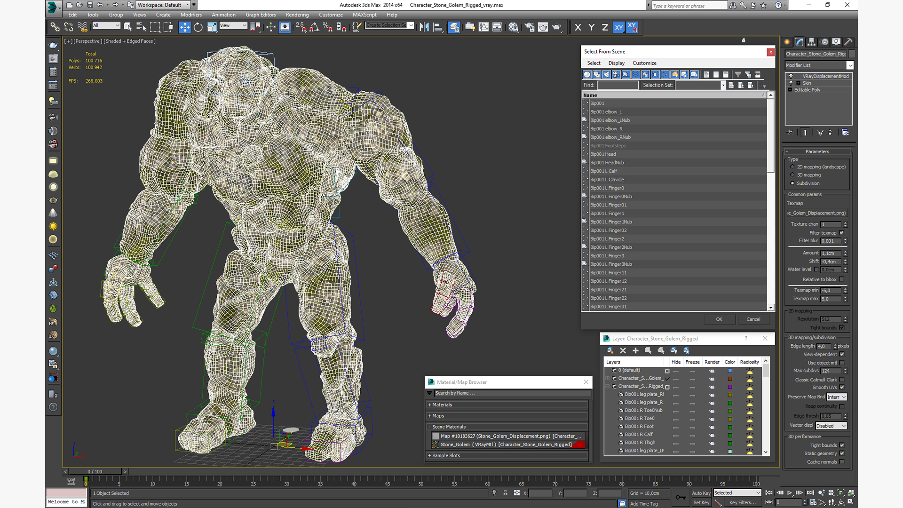Click Pin Stack icon below modifier stack
Image resolution: width=903 pixels, height=508 pixels.
pos(791,133)
